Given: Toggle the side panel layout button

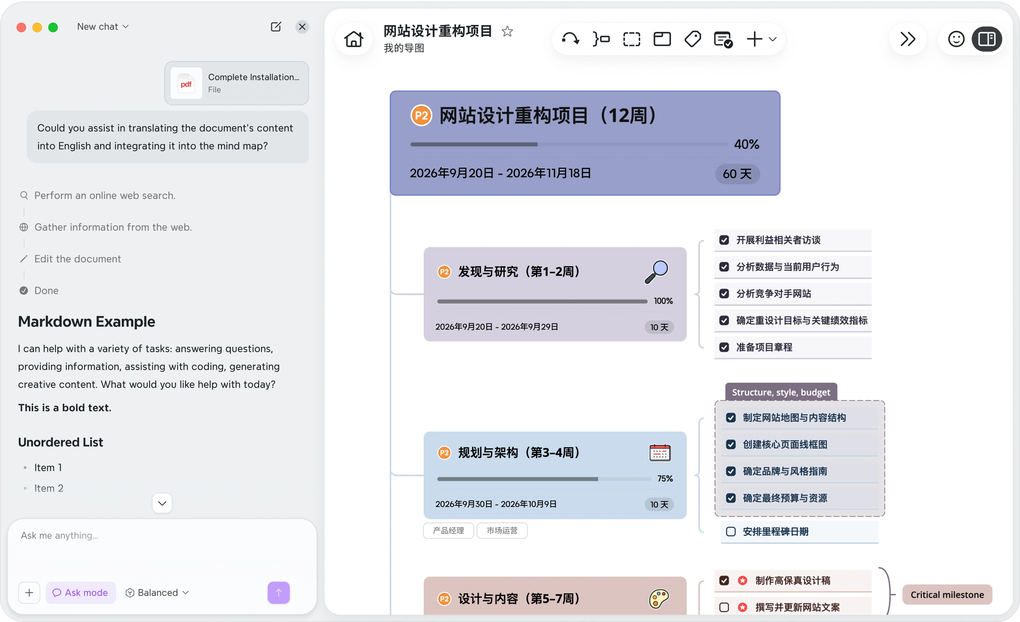Looking at the screenshot, I should (x=987, y=39).
